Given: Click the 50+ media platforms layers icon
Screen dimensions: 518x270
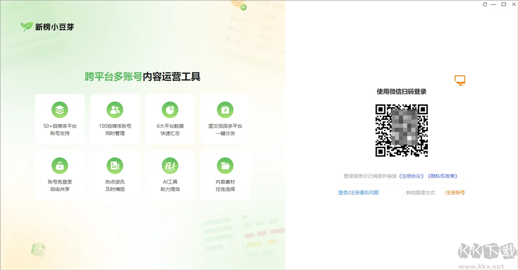Looking at the screenshot, I should (x=60, y=110).
